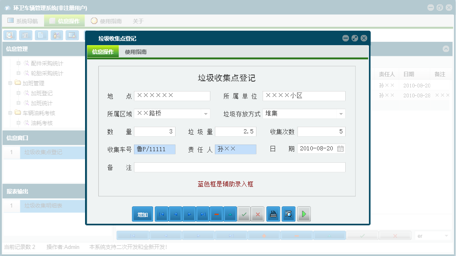Click the green run arrow icon

304,214
